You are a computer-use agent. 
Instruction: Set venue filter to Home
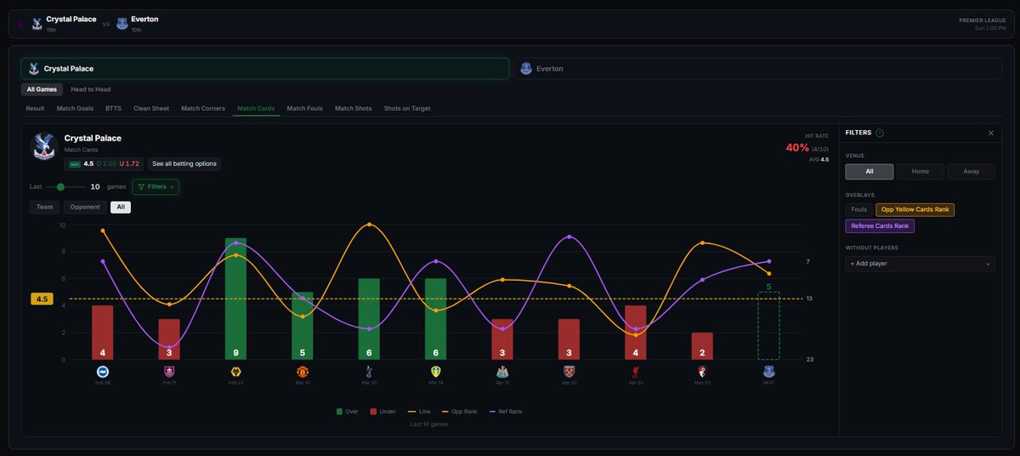point(920,171)
